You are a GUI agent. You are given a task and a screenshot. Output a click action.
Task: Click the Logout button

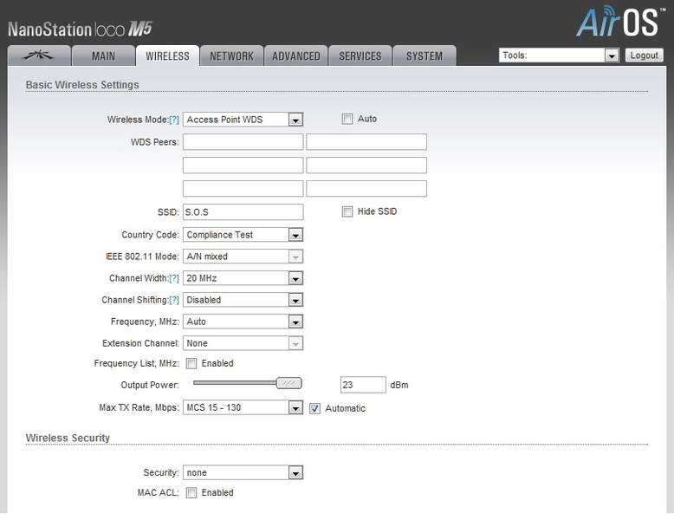[x=645, y=55]
